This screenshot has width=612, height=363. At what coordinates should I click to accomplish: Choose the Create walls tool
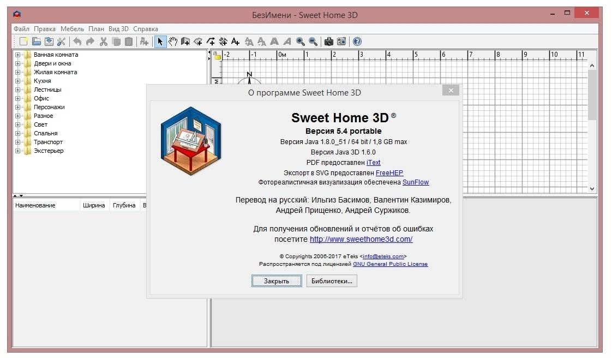coord(185,41)
